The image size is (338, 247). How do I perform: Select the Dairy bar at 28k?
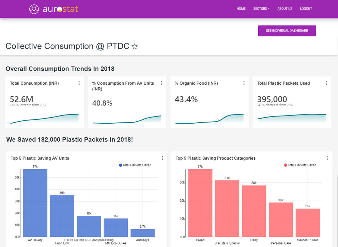254,211
